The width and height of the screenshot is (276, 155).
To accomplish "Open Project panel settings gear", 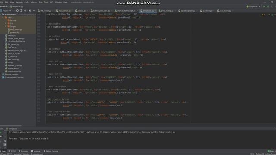I will pyautogui.click(x=30, y=11).
